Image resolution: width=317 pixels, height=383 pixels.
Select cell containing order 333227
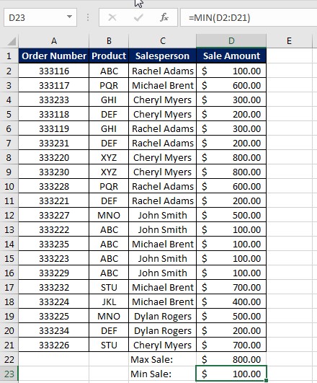54,215
